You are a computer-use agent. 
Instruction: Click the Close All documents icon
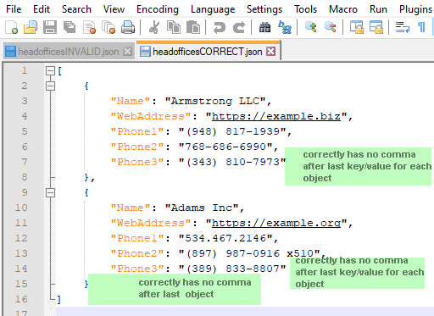(x=108, y=27)
